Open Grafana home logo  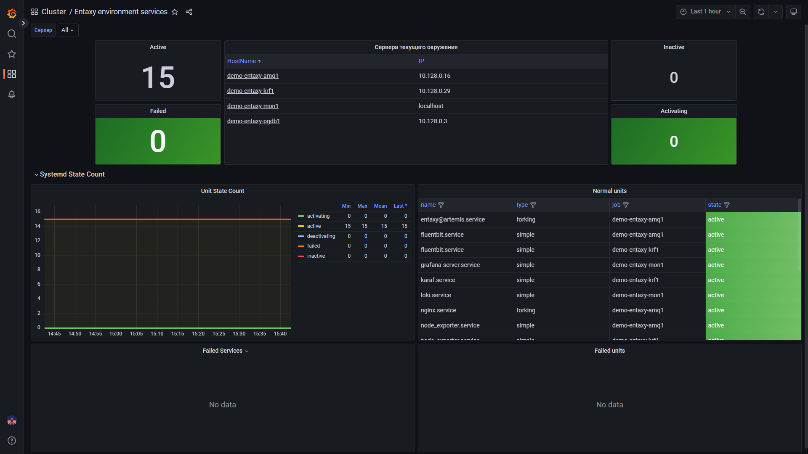point(12,13)
